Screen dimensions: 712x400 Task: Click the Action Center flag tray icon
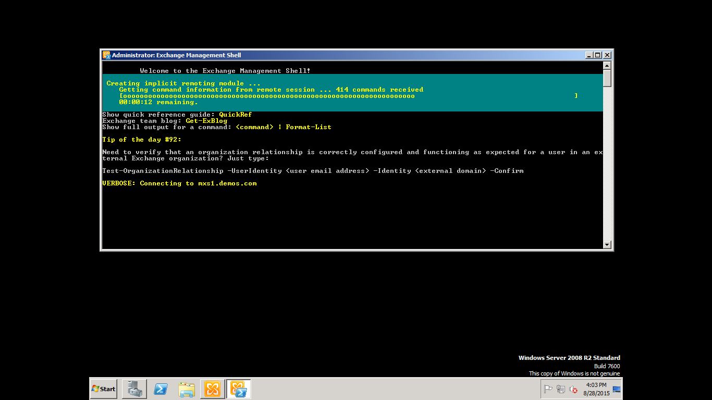click(x=548, y=389)
